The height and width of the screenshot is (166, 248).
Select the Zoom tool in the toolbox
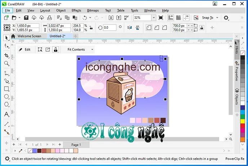click(6, 64)
